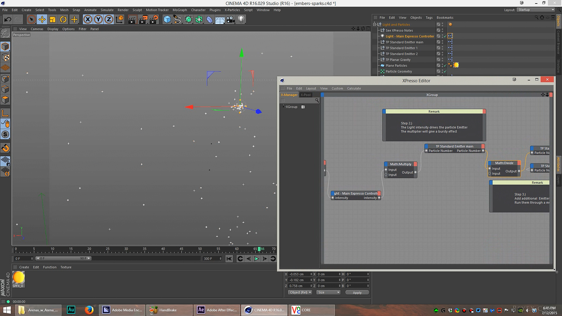This screenshot has width=562, height=316.
Task: Add a Light object
Action: pos(241,20)
